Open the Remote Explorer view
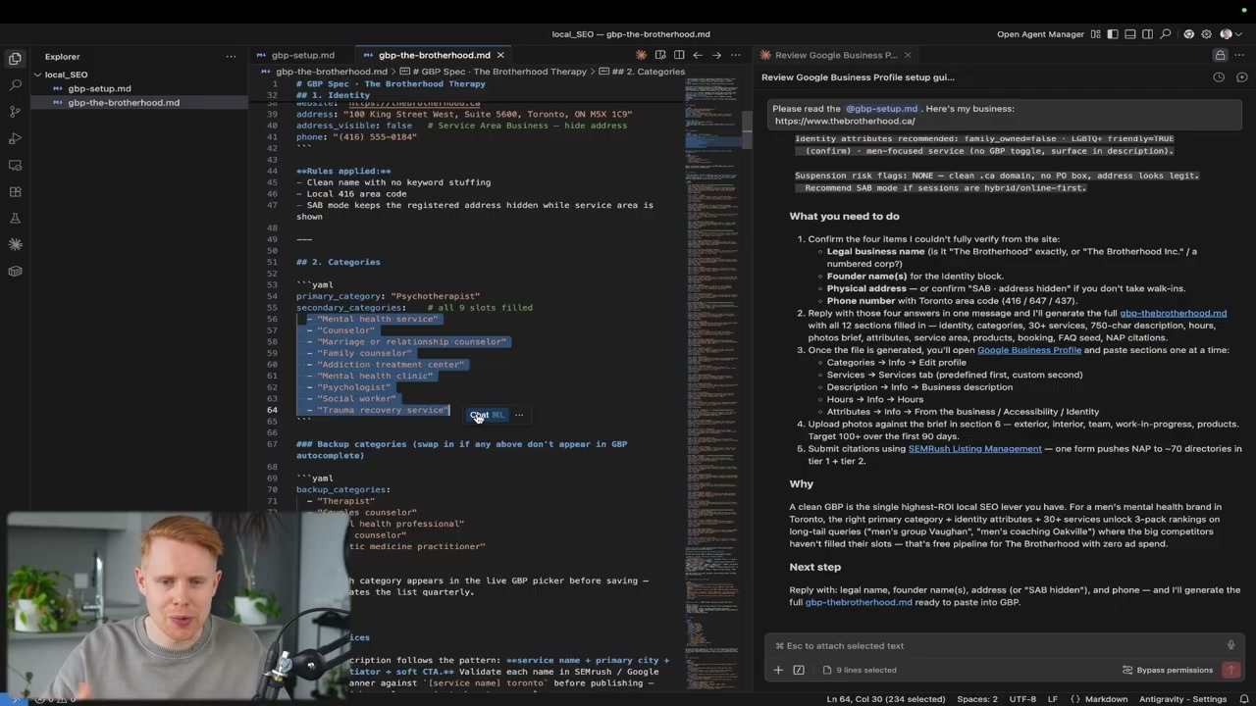Image resolution: width=1256 pixels, height=706 pixels. [15, 165]
